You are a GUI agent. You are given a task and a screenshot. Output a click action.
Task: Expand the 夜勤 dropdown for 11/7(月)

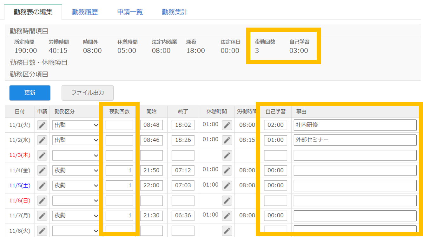pos(76,215)
